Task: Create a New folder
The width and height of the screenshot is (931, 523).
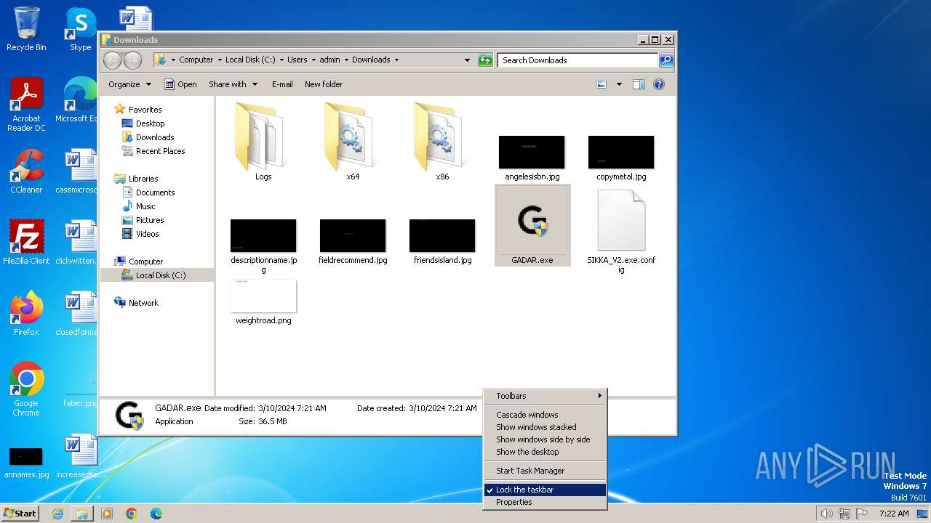Action: point(324,84)
